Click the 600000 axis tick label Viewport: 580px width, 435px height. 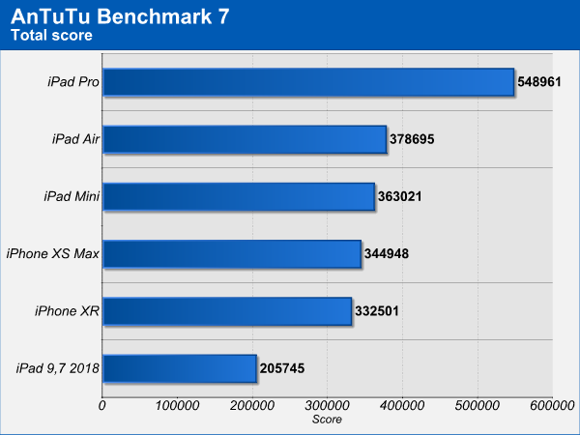553,406
